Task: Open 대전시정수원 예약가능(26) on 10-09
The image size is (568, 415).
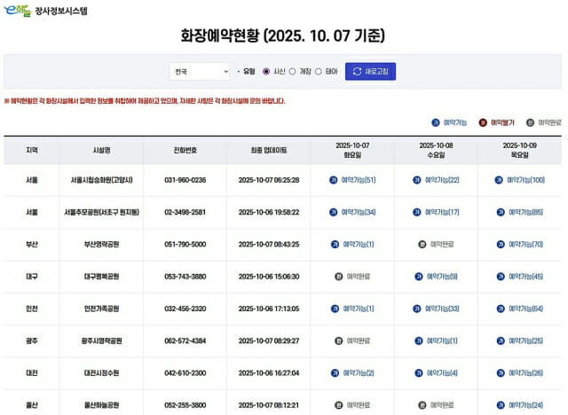Action: 525,372
